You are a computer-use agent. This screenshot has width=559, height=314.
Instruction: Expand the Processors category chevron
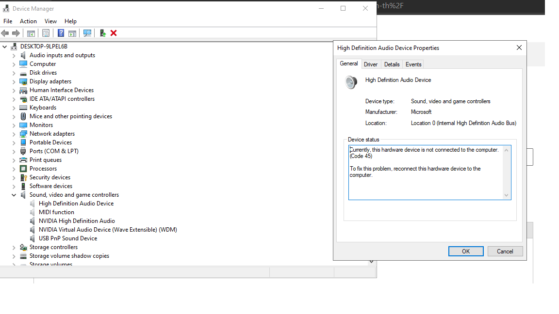coord(14,169)
